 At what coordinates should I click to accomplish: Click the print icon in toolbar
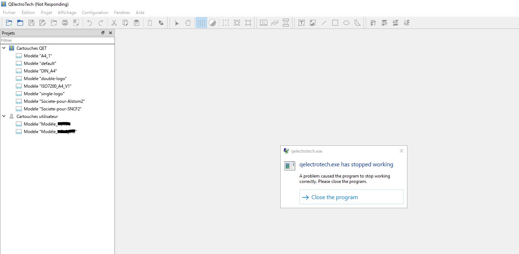click(65, 23)
